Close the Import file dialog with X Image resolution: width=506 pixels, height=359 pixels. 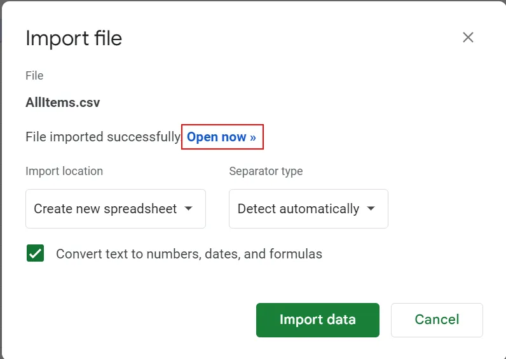click(x=468, y=38)
